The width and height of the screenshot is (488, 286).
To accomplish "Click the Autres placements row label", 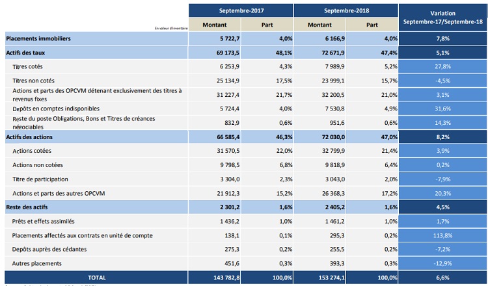I will pyautogui.click(x=37, y=263).
